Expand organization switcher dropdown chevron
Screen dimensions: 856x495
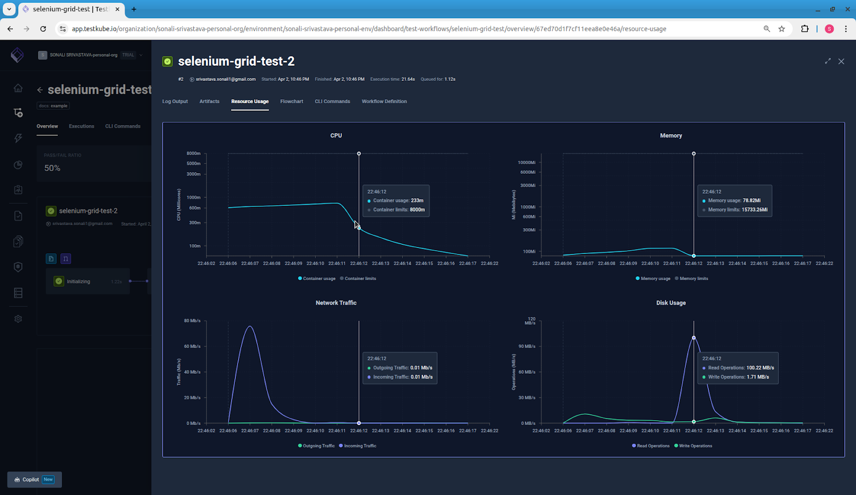[x=141, y=55]
